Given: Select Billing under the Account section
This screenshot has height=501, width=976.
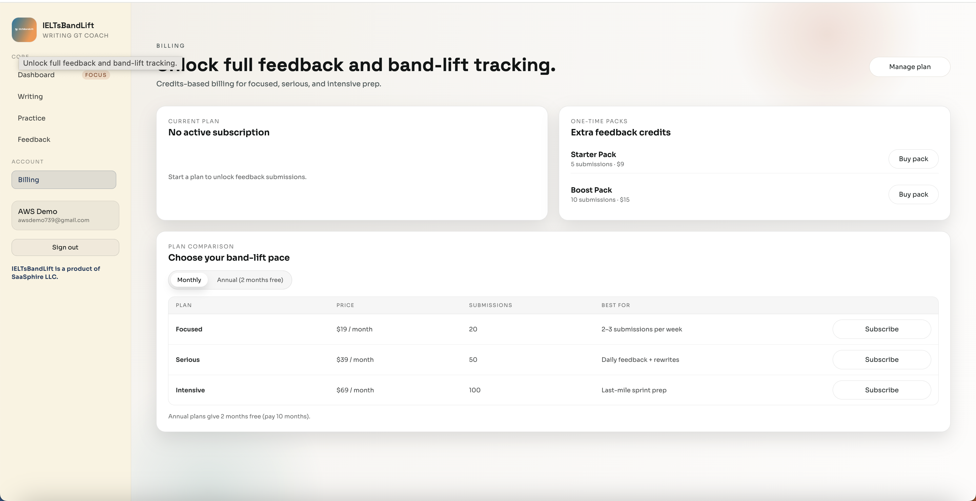Looking at the screenshot, I should pos(63,180).
